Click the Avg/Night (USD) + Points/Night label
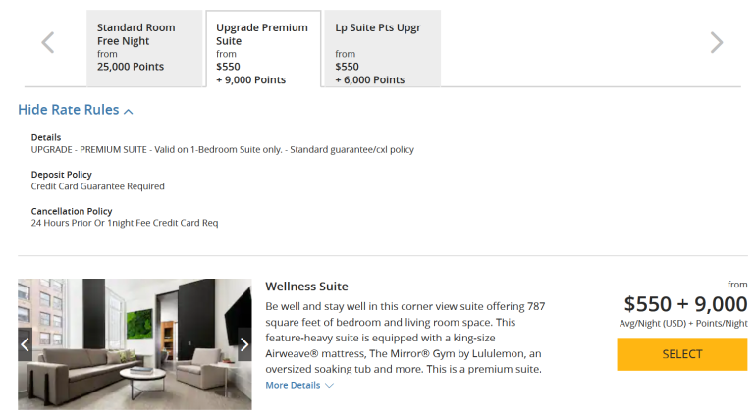This screenshot has width=756, height=418. 683,323
